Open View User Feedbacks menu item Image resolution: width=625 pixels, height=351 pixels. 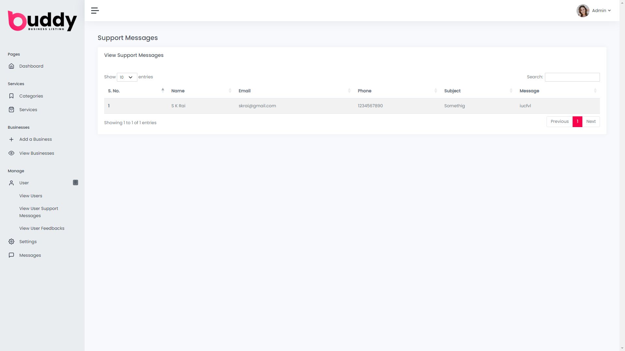[x=42, y=228]
